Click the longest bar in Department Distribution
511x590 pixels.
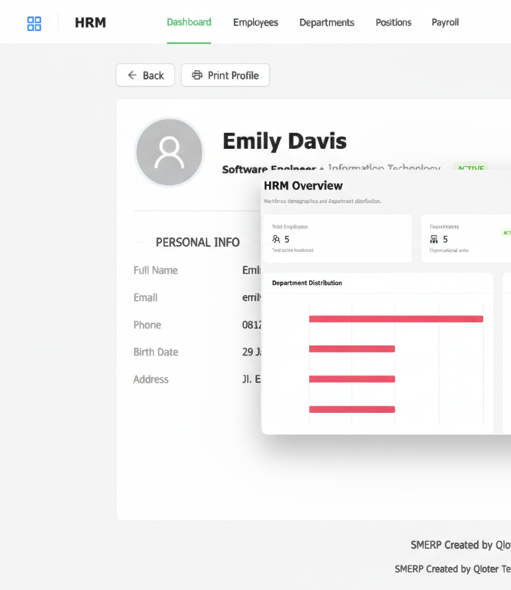pyautogui.click(x=395, y=319)
